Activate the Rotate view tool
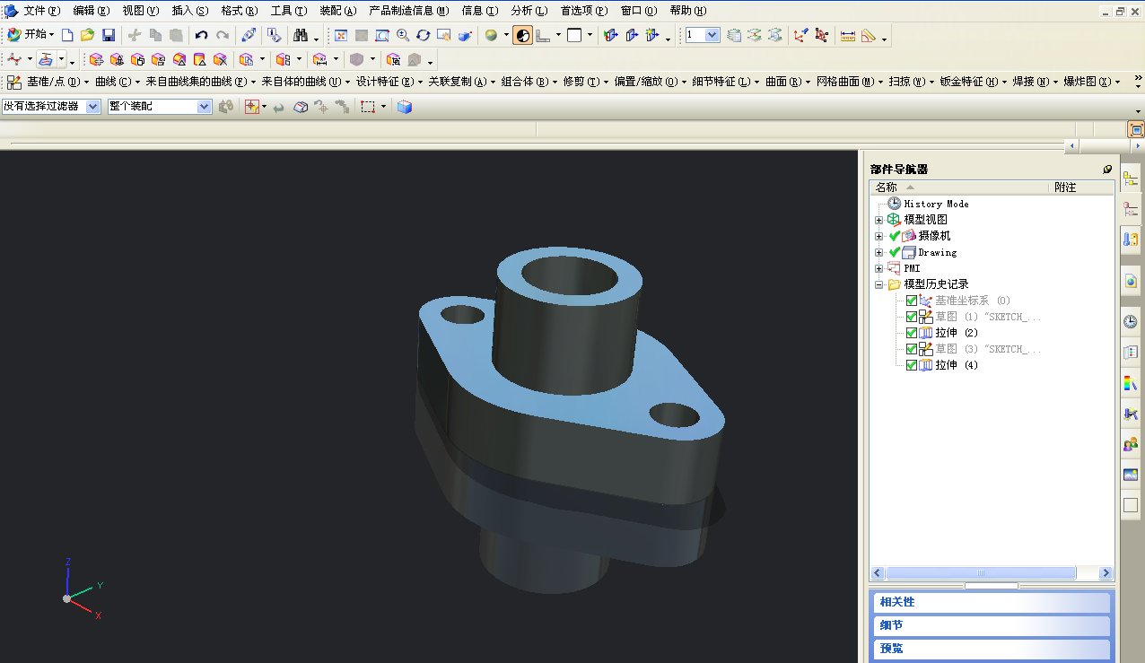This screenshot has height=663, width=1145. [424, 35]
